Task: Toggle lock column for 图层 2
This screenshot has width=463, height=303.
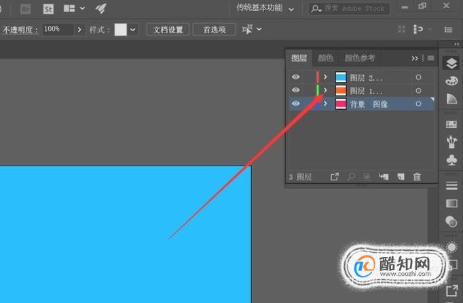Action: 308,77
